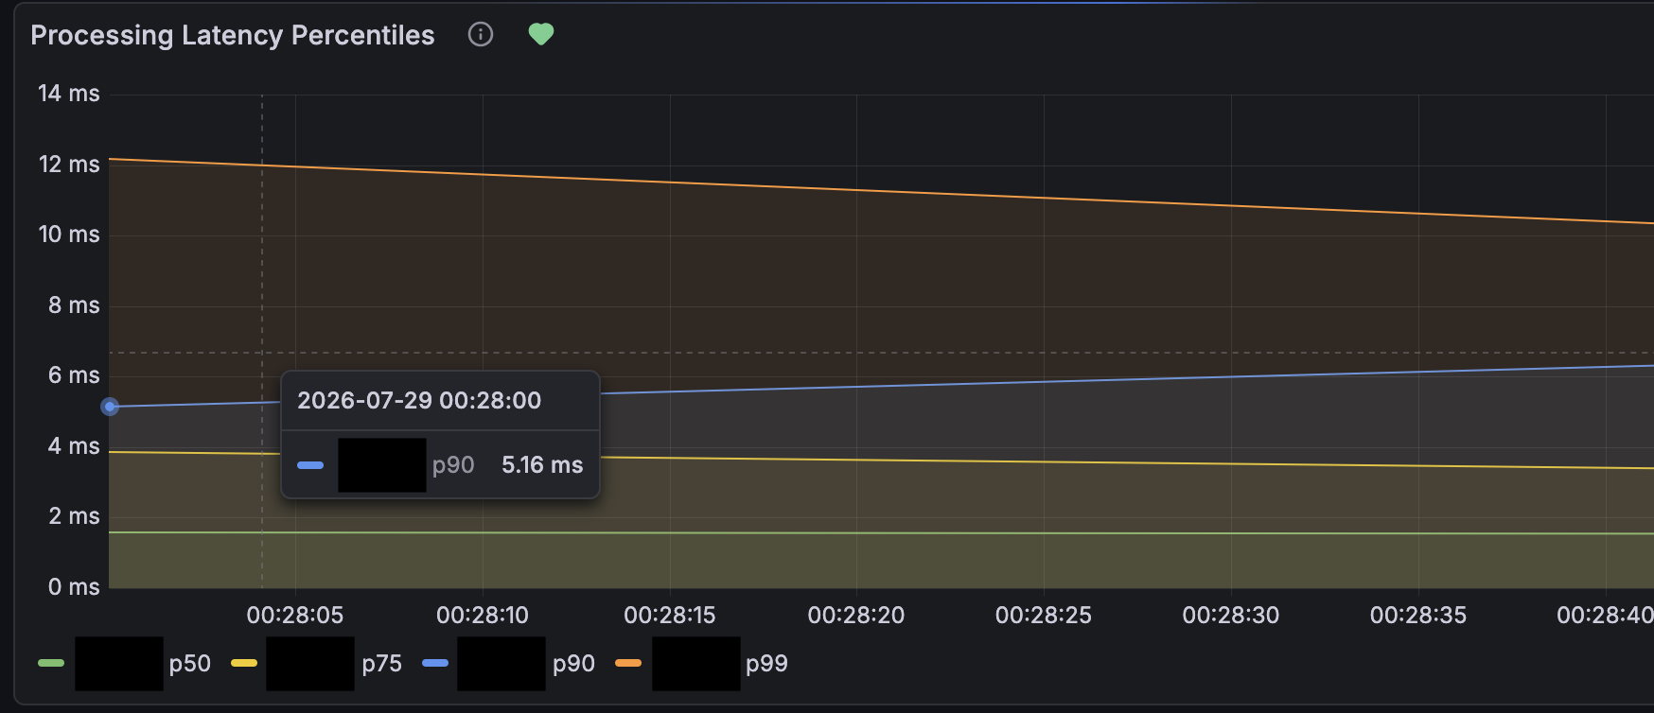Click the blue p90 legend color marker
1654x713 pixels.
click(x=435, y=664)
